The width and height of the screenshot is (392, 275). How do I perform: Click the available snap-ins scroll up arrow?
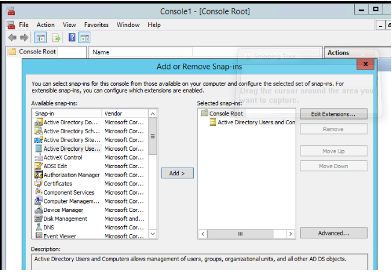tap(153, 113)
